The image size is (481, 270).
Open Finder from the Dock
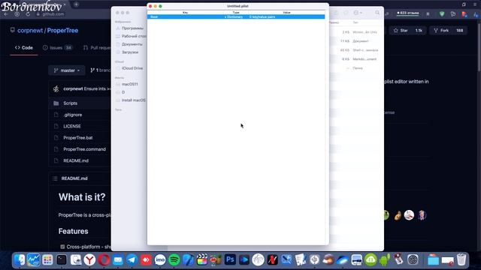[x=20, y=260]
